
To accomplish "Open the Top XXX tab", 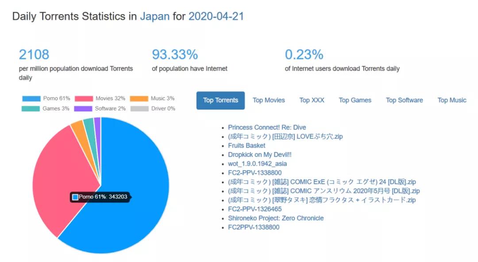I will tap(312, 100).
